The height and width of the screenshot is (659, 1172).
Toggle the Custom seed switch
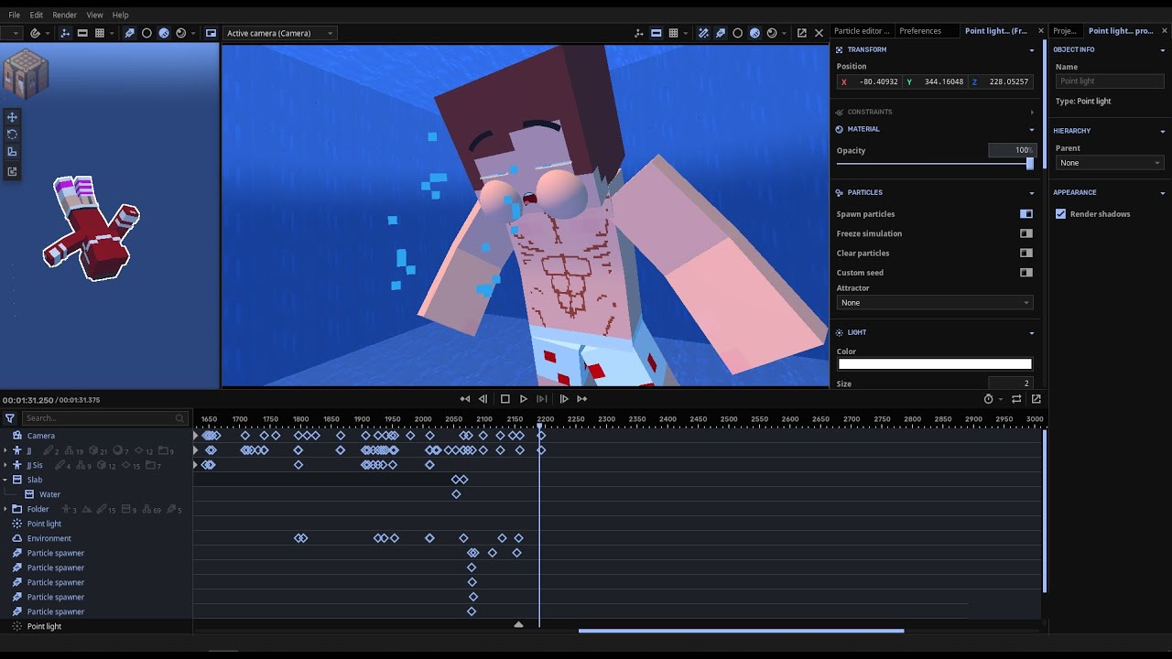tap(1026, 273)
